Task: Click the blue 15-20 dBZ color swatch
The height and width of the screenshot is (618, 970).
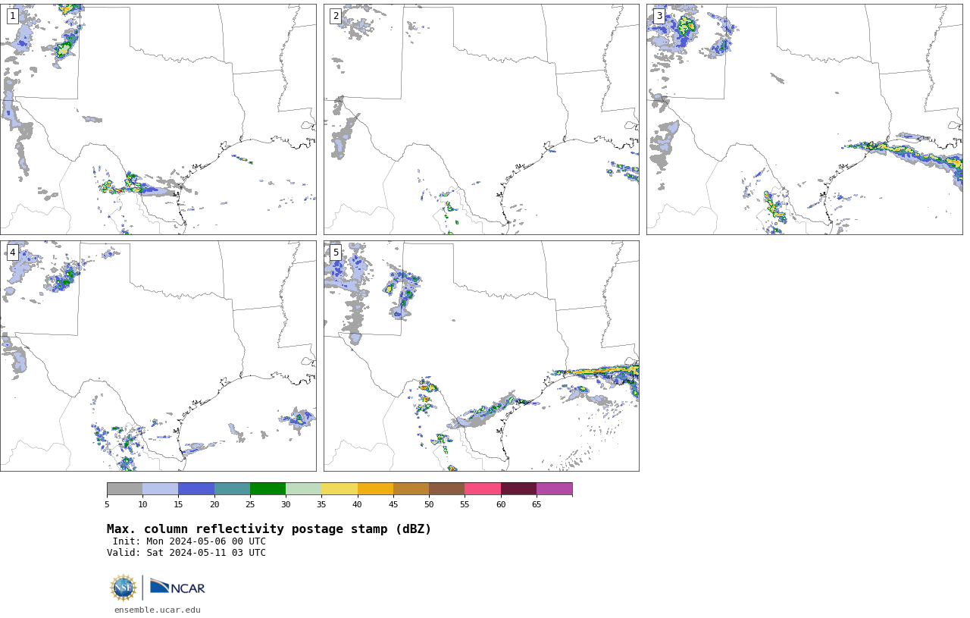Action: [196, 488]
